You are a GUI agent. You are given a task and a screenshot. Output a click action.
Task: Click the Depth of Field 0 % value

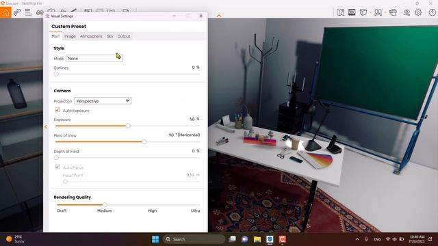[196, 151]
